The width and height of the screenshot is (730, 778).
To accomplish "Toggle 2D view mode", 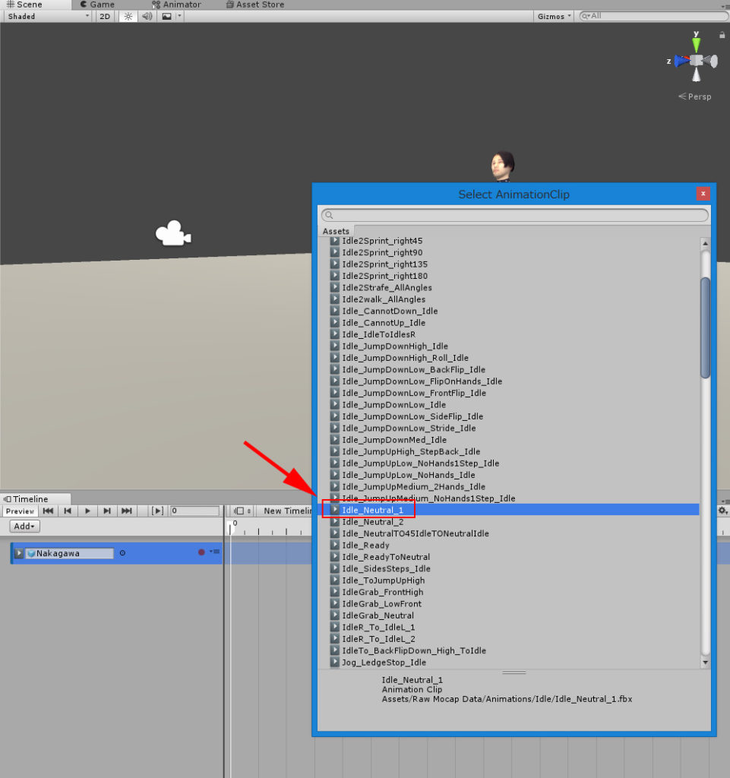I will [x=104, y=16].
